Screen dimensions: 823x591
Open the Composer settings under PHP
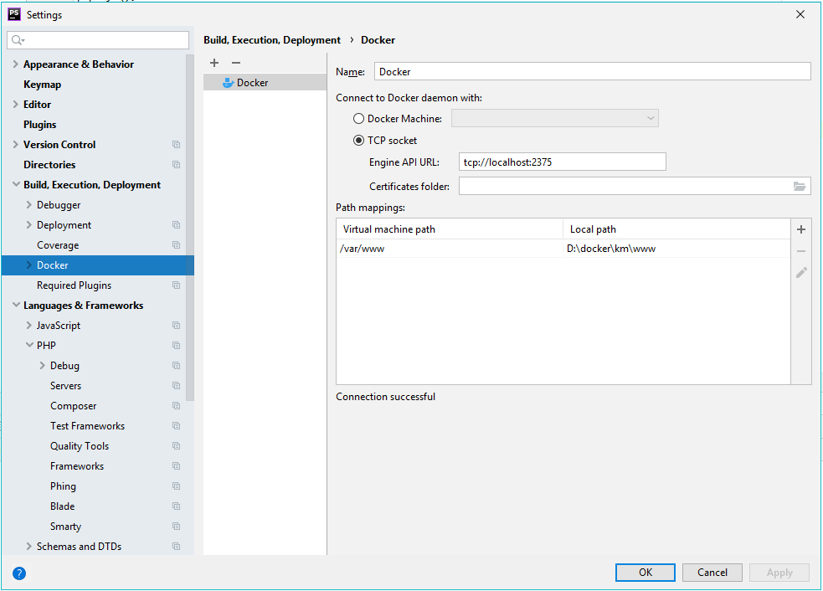[x=73, y=406]
